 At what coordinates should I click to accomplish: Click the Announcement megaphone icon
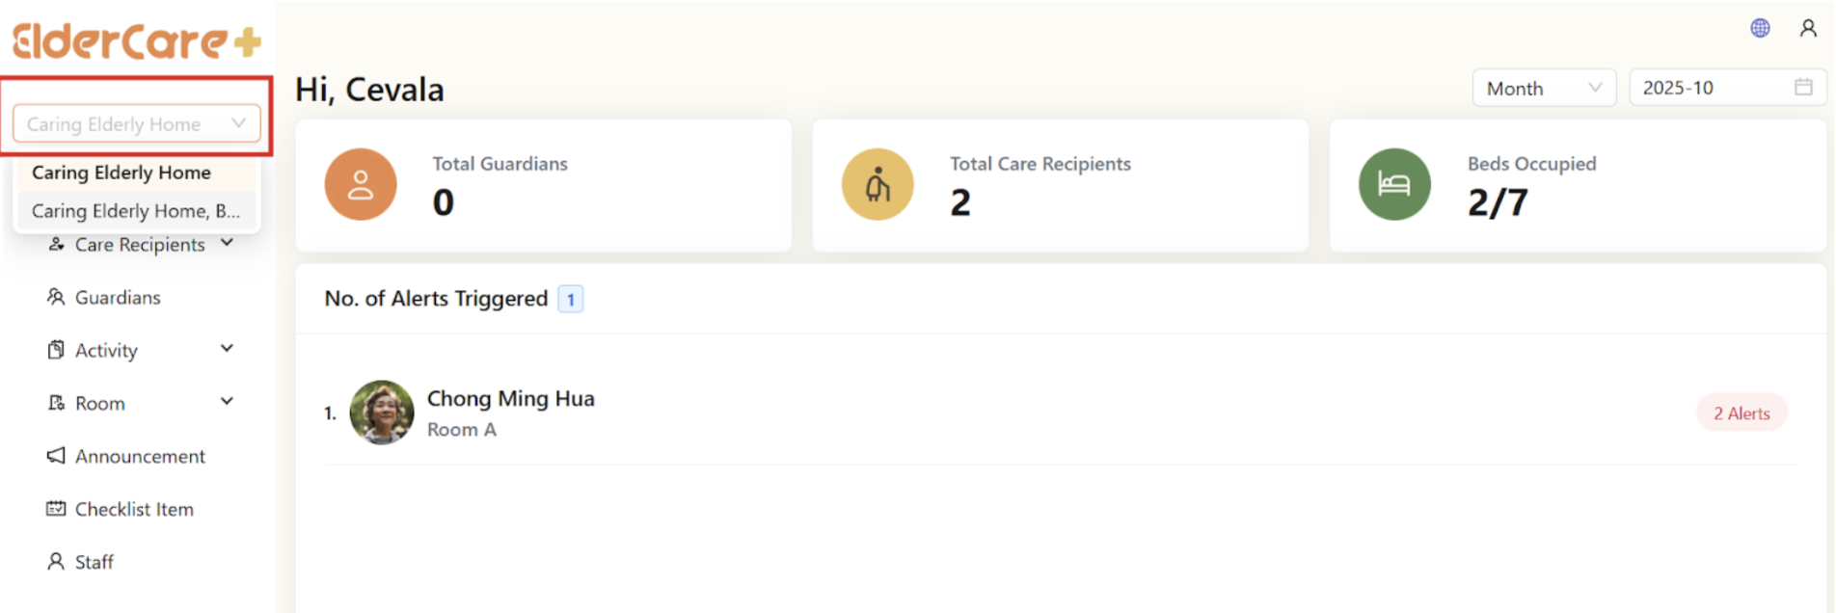(x=56, y=456)
